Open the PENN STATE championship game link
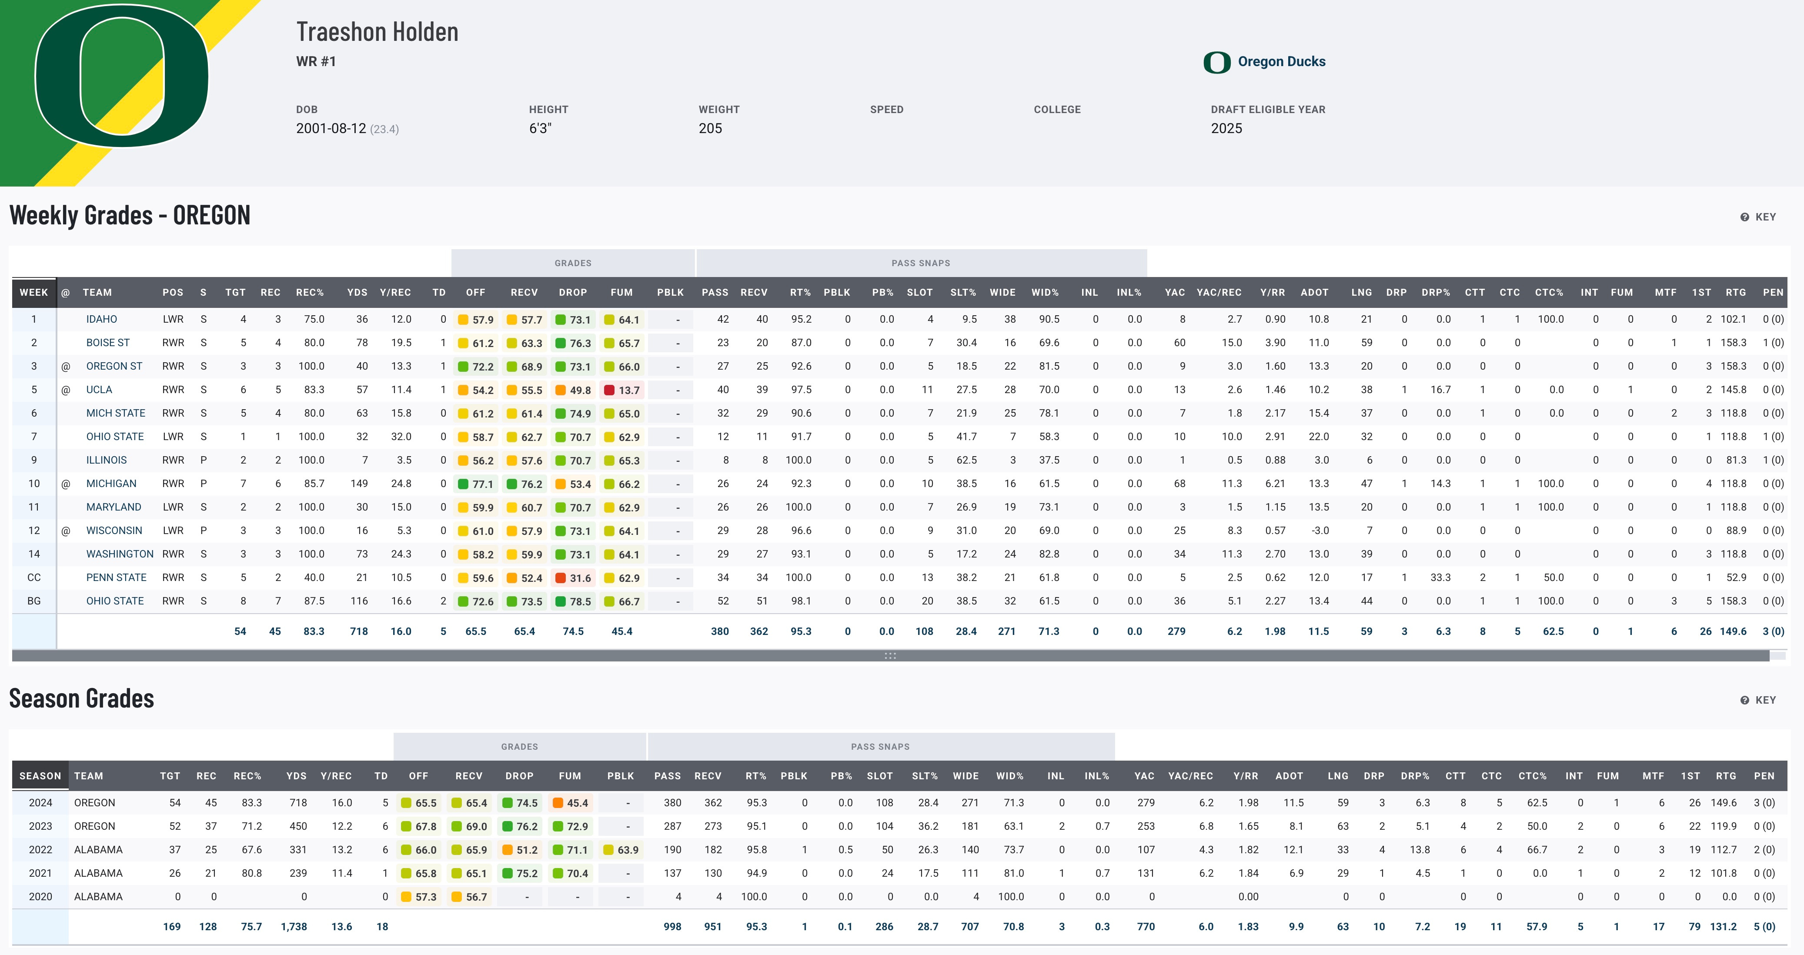This screenshot has width=1804, height=955. 116,578
